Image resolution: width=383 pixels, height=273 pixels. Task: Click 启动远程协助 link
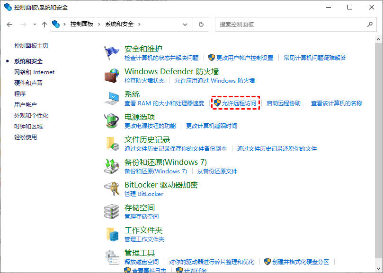(x=283, y=103)
